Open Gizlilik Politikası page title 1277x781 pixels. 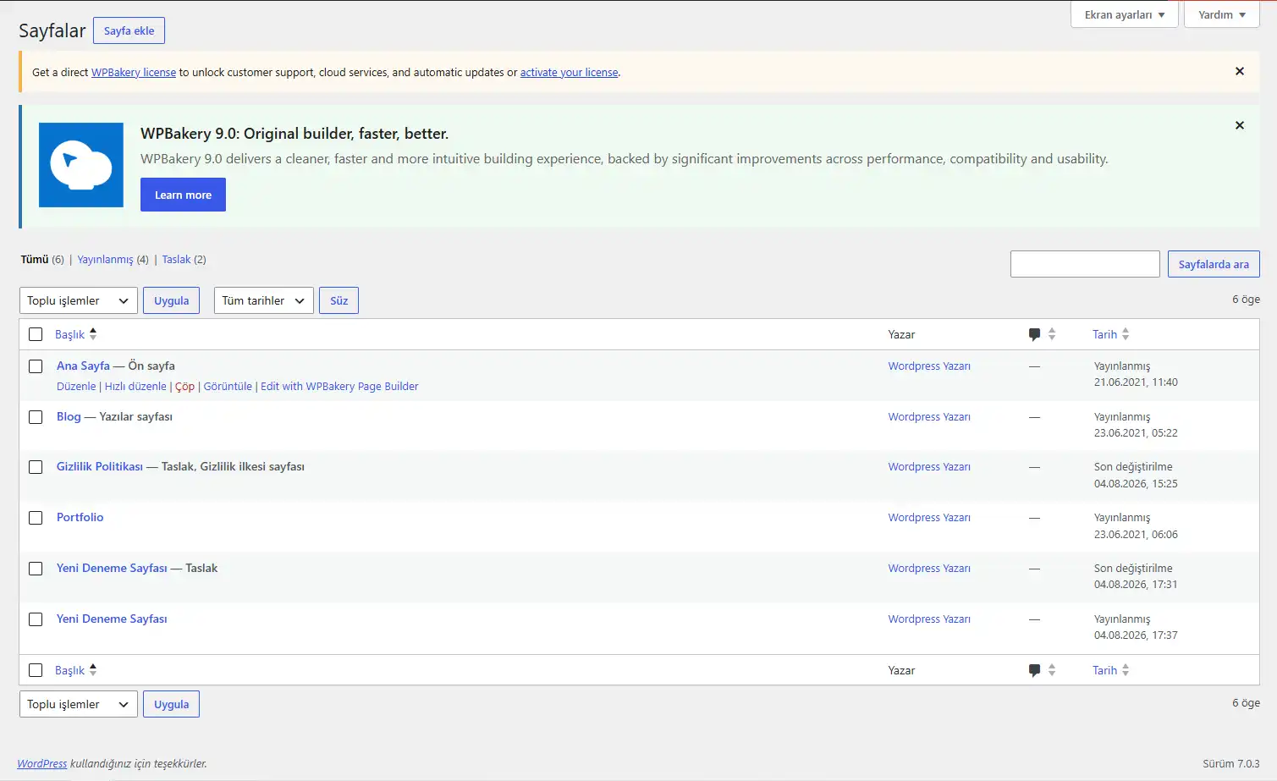click(x=100, y=467)
